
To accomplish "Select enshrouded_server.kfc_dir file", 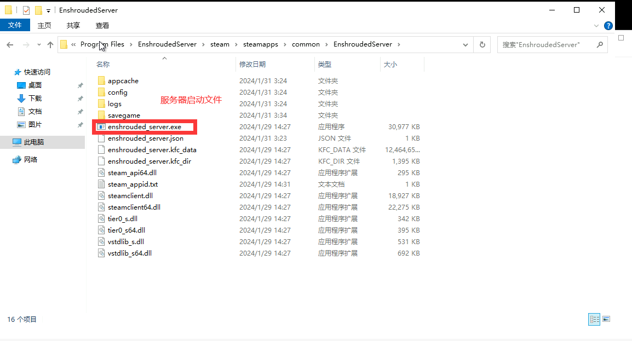I will point(149,161).
